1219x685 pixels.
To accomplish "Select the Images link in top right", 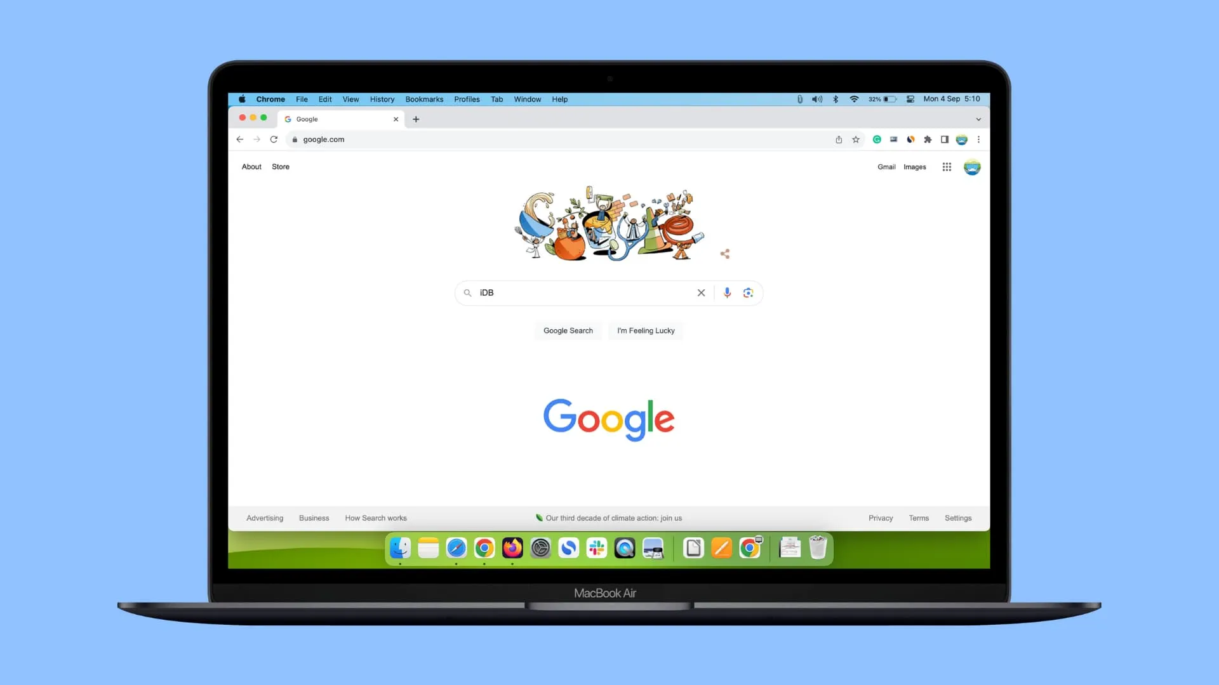I will 914,166.
